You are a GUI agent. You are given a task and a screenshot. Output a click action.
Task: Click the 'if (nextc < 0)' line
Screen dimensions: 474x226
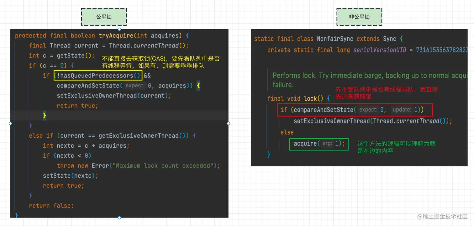67,155
